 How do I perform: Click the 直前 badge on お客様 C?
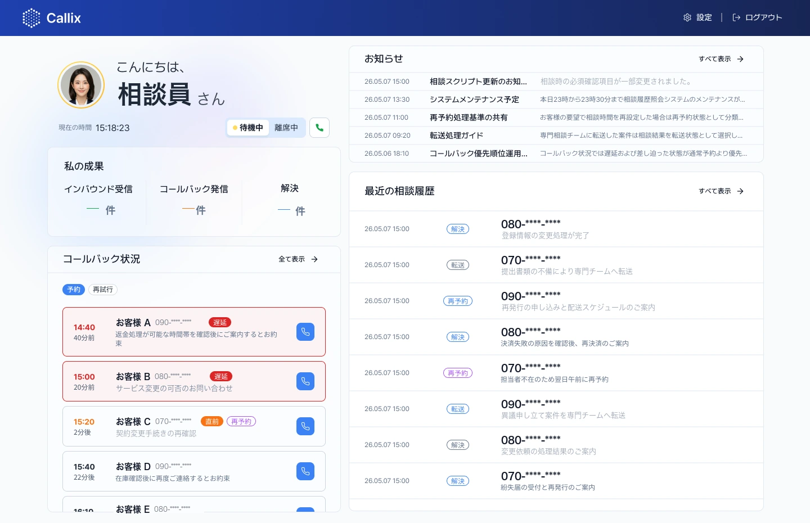point(212,421)
